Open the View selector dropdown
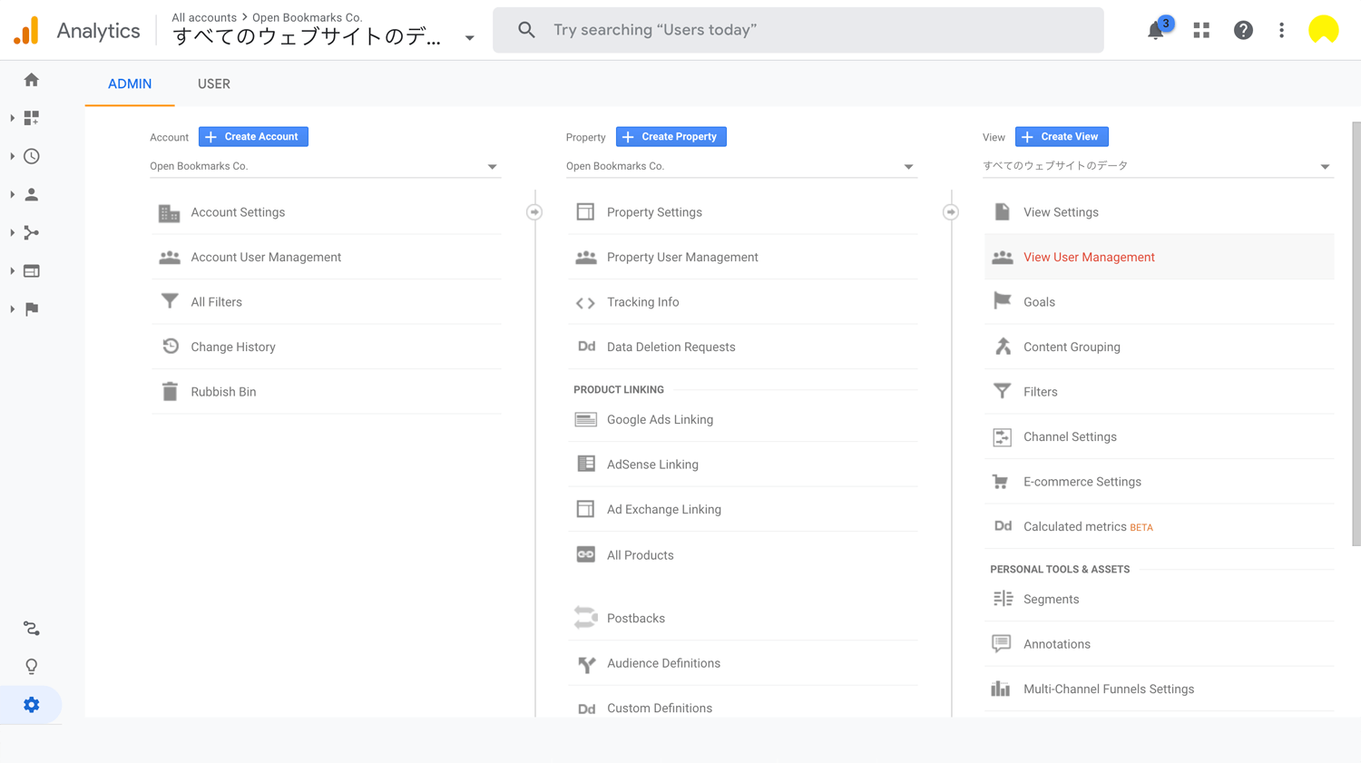Screen dimensions: 1361x763 [1158, 166]
